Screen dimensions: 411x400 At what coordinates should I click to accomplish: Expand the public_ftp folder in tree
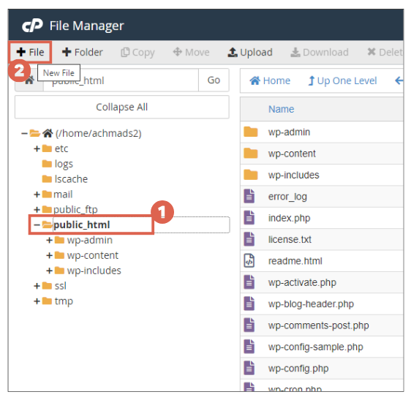click(37, 210)
